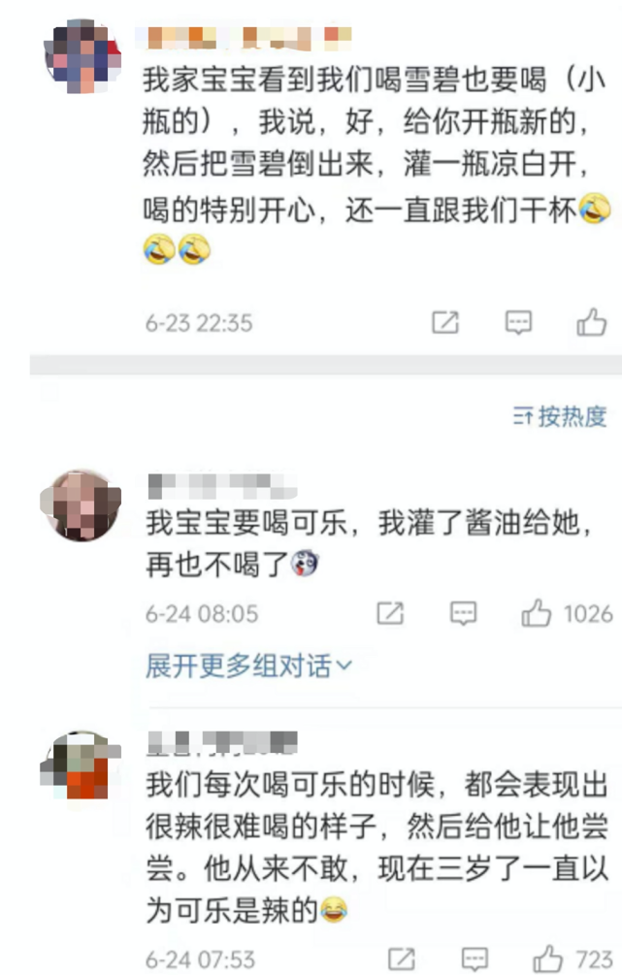Open avatar of the soy sauce commenter
This screenshot has width=622, height=975.
[81, 504]
